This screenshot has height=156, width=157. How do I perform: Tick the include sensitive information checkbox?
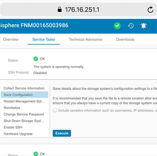[55, 110]
